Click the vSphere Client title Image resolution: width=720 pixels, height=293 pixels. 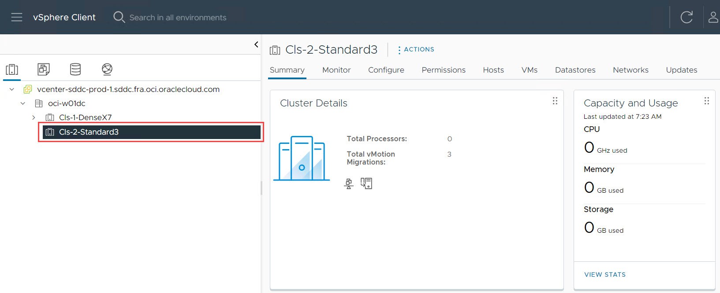[64, 17]
